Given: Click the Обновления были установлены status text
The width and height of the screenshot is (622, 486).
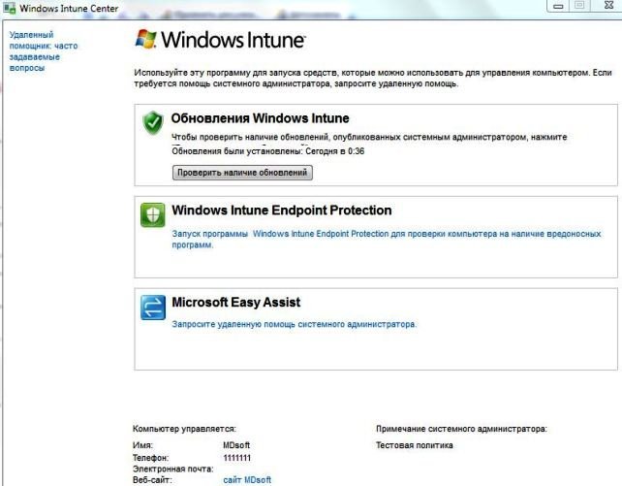Looking at the screenshot, I should pos(268,151).
